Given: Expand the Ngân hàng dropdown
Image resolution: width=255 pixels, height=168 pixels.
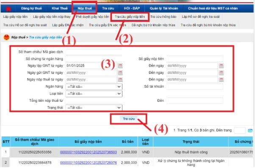Looking at the screenshot, I should coord(94,87).
